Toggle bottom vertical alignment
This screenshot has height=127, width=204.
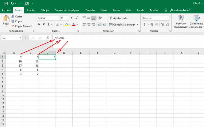tap(93, 18)
